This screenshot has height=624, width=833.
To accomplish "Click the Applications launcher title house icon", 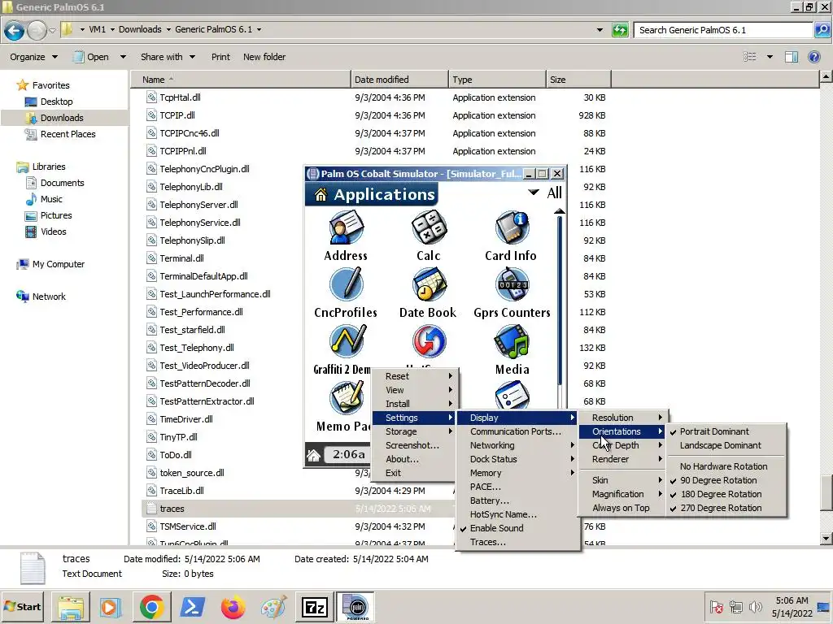I will coord(321,195).
